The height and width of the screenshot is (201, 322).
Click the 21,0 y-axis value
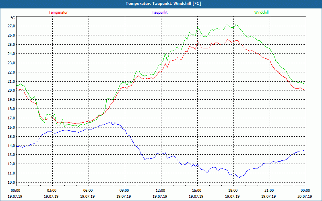point(11,81)
